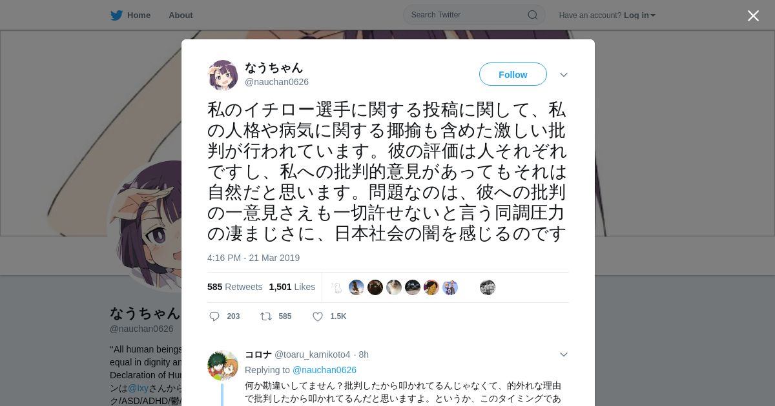Open the options chevron on コロナ's reply

[564, 354]
